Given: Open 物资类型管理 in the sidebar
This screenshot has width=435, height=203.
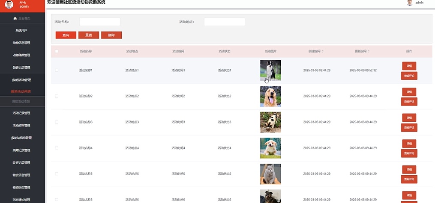Looking at the screenshot, I should click(21, 187).
